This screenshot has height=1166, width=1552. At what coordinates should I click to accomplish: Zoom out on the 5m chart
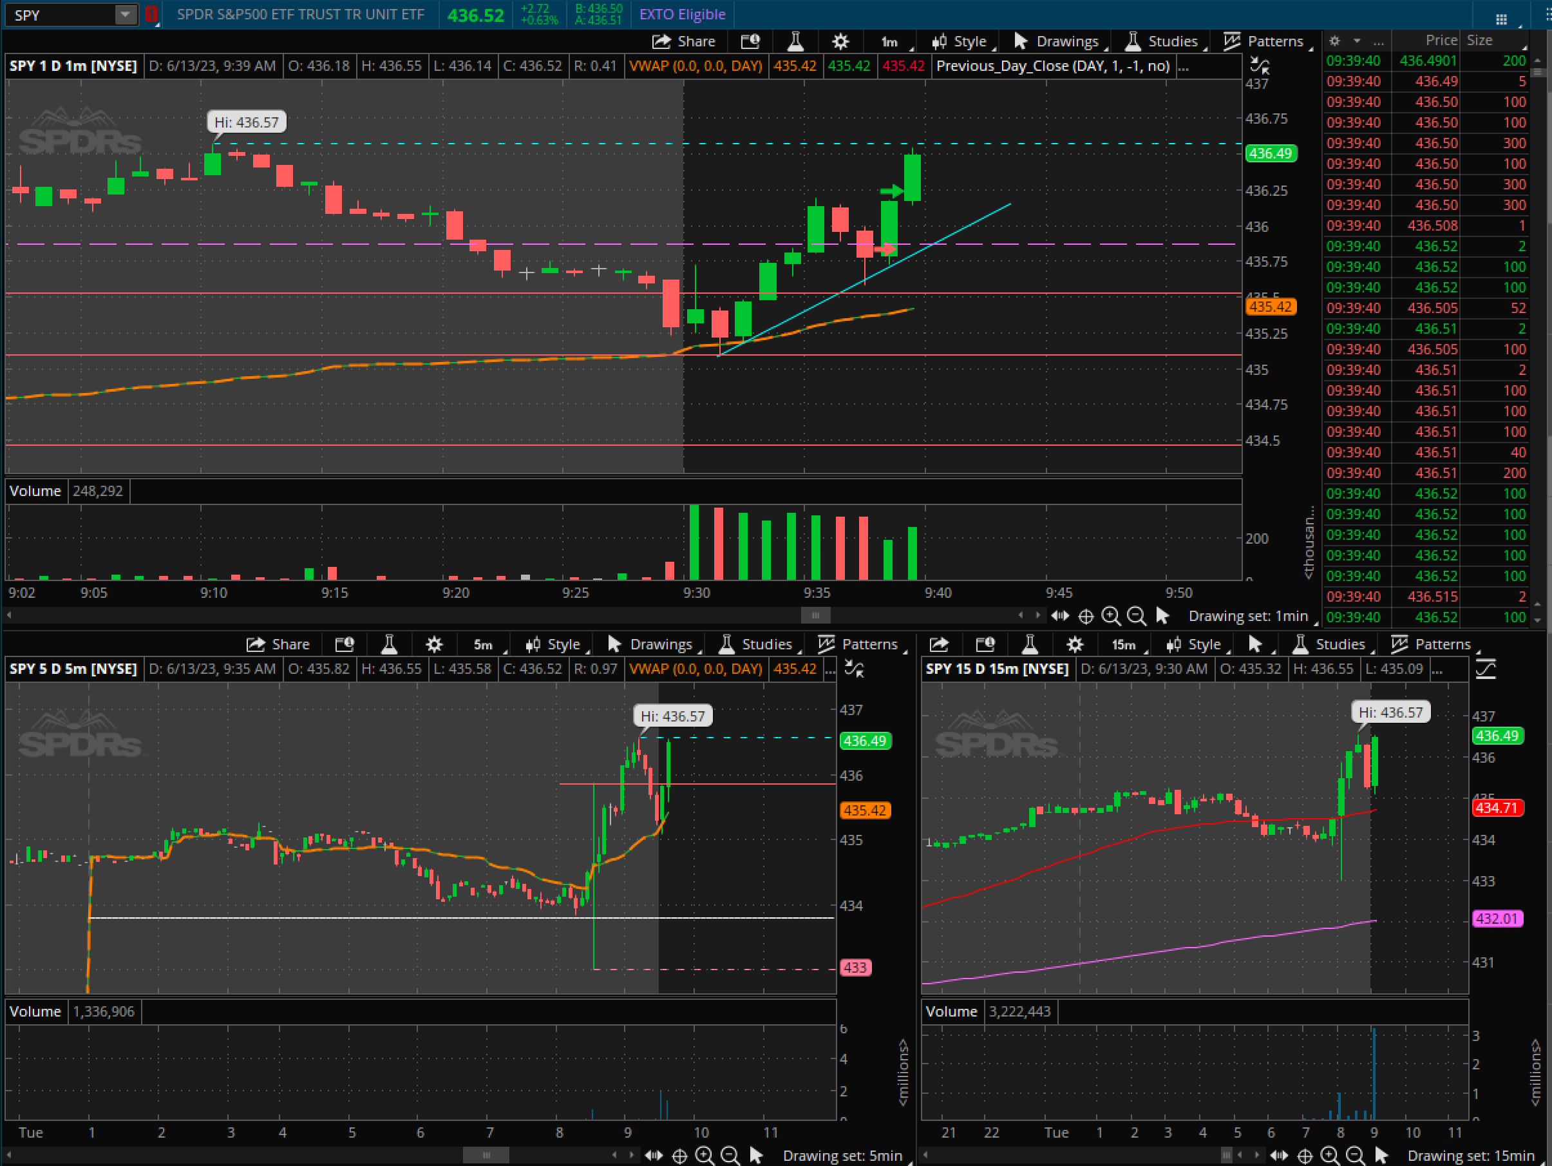(x=730, y=1155)
